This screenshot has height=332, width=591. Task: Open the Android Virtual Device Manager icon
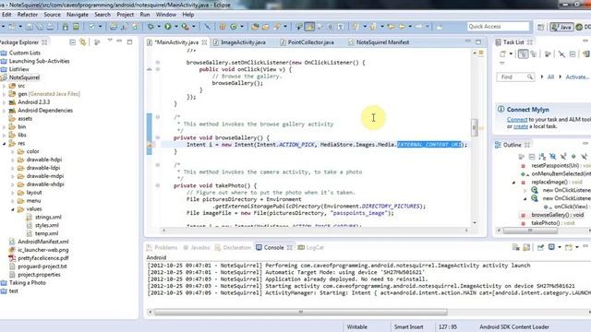tap(76, 27)
